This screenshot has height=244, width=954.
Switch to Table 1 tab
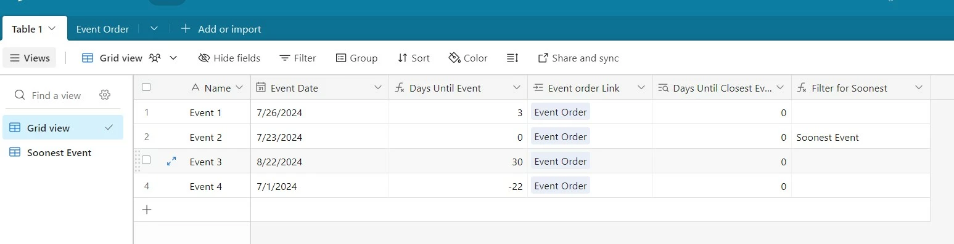pos(27,29)
